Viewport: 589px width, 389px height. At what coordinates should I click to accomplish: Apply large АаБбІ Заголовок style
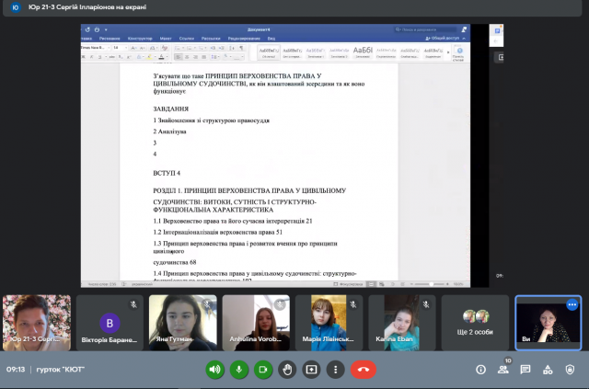pyautogui.click(x=363, y=52)
